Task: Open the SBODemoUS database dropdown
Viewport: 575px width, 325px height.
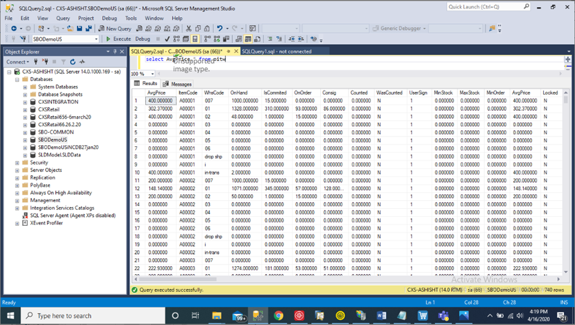Action: [96, 39]
